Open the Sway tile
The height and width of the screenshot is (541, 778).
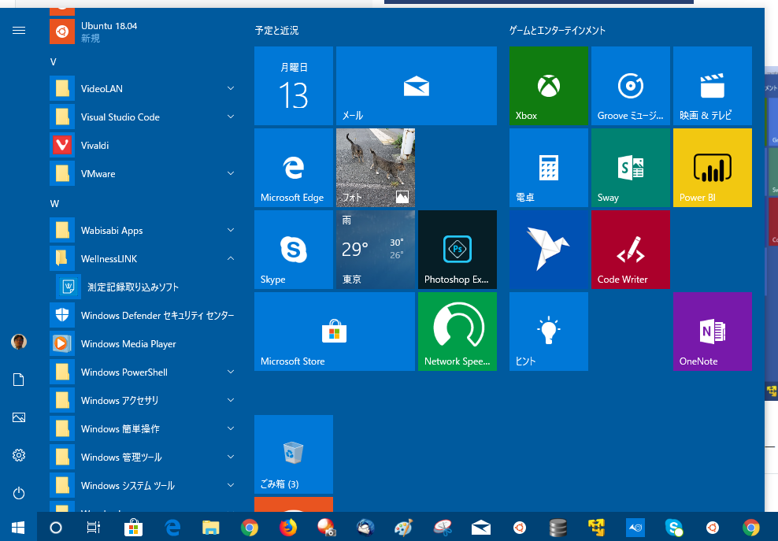[631, 168]
